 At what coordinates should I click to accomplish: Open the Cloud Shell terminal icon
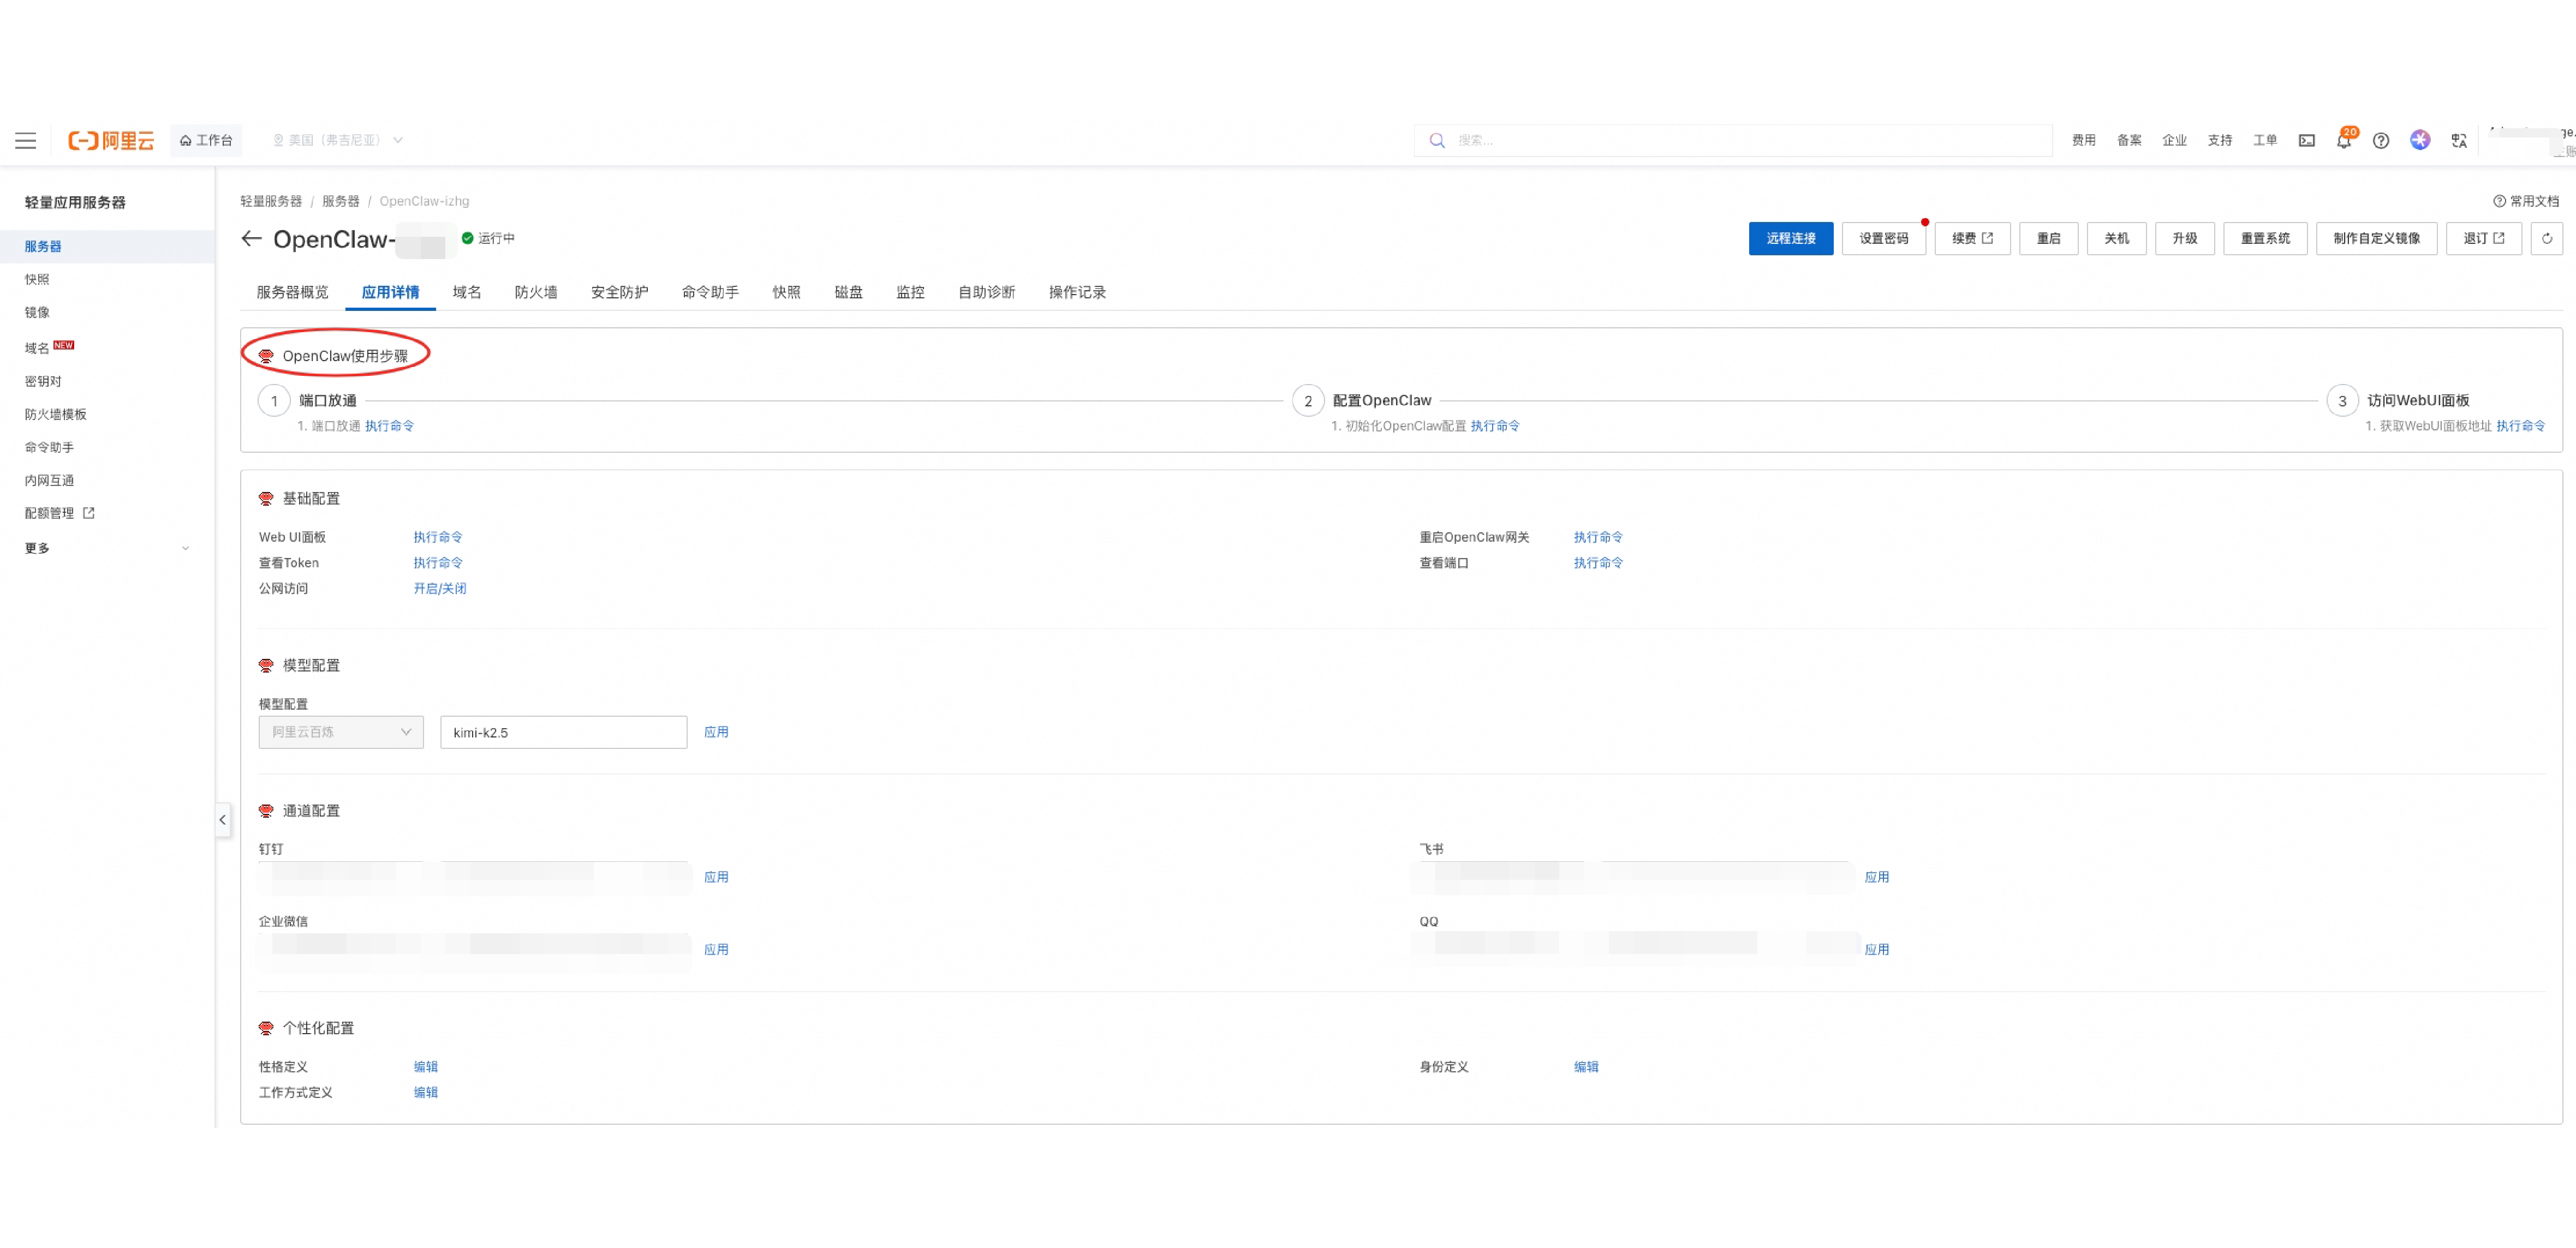pyautogui.click(x=2307, y=141)
